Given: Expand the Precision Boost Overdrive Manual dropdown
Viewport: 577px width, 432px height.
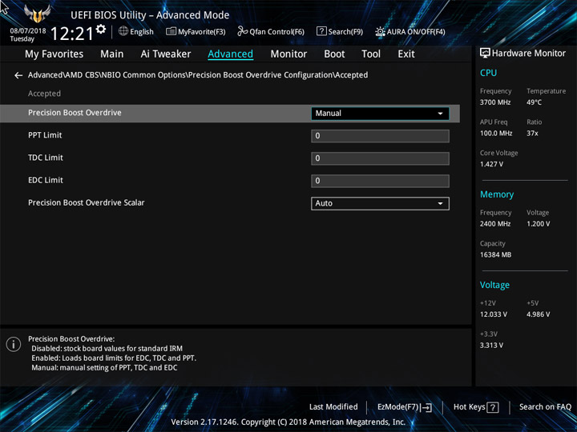Looking at the screenshot, I should coord(380,114).
